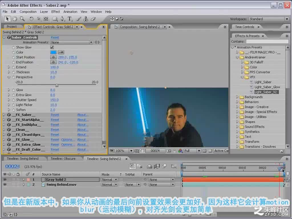Click the Time Controls panel options arrow
292x219 pixels.
[x=287, y=27]
